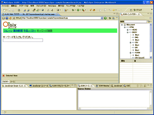The height and width of the screenshot is (115, 154).
Task: Click the DOM search options wand icon
Action: 149,22
